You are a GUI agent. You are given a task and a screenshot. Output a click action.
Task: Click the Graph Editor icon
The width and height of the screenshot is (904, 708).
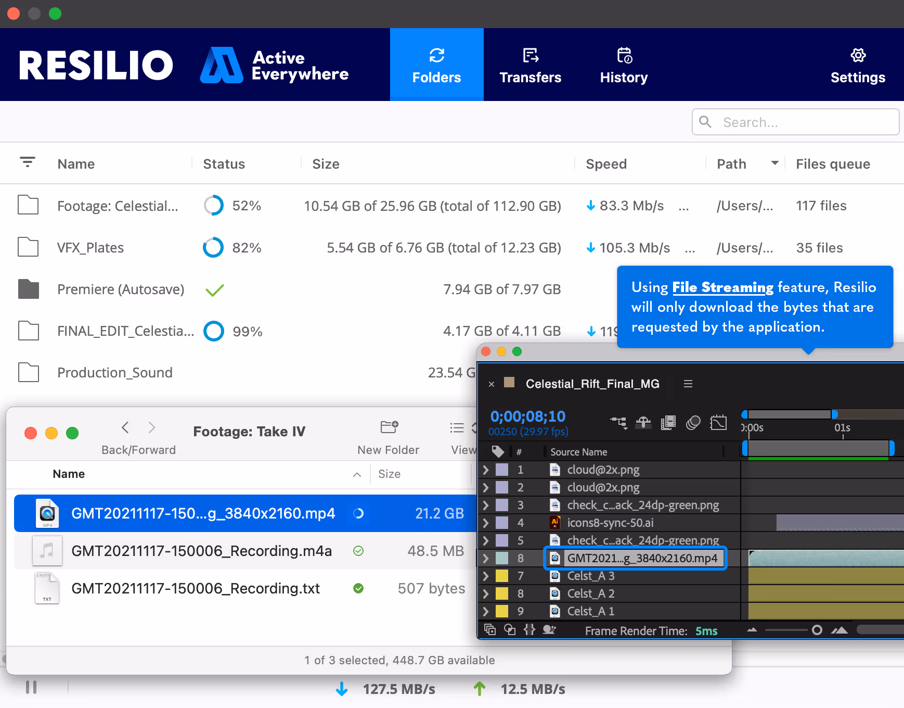point(718,422)
